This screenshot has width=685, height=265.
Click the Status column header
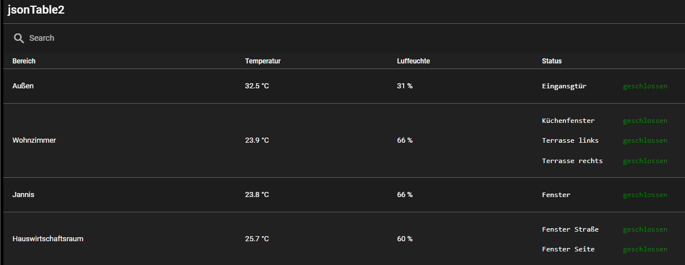click(x=551, y=61)
